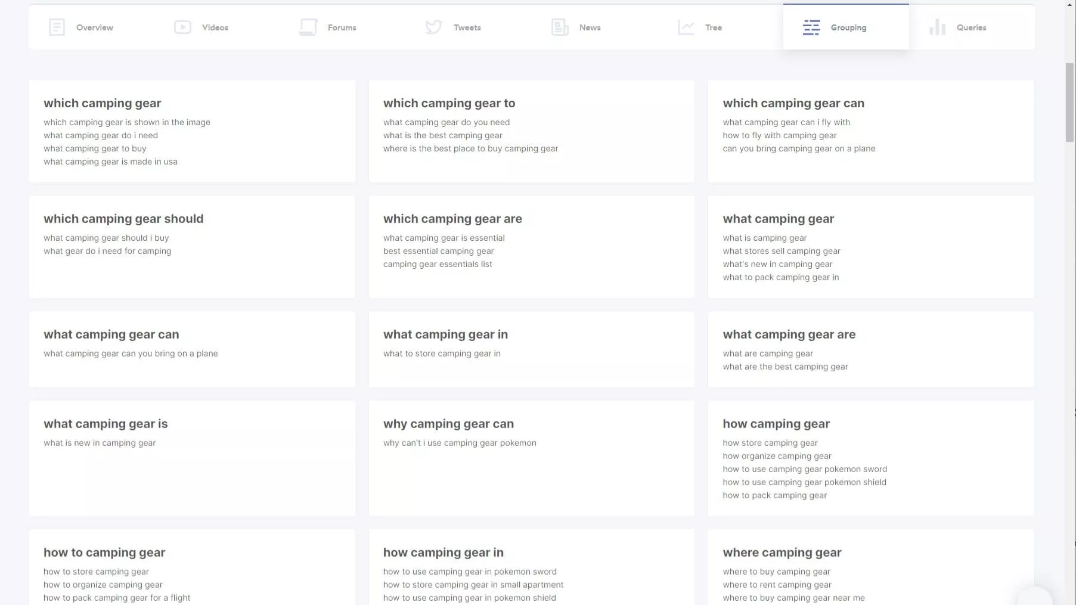Click 'can you bring camping gear on a plane'
The image size is (1076, 605).
(x=799, y=148)
